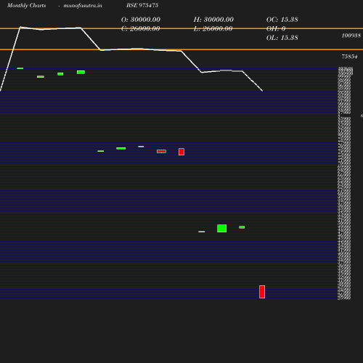Click the low value 'L: 26000.00'
This screenshot has height=363, width=363.
(213, 28)
